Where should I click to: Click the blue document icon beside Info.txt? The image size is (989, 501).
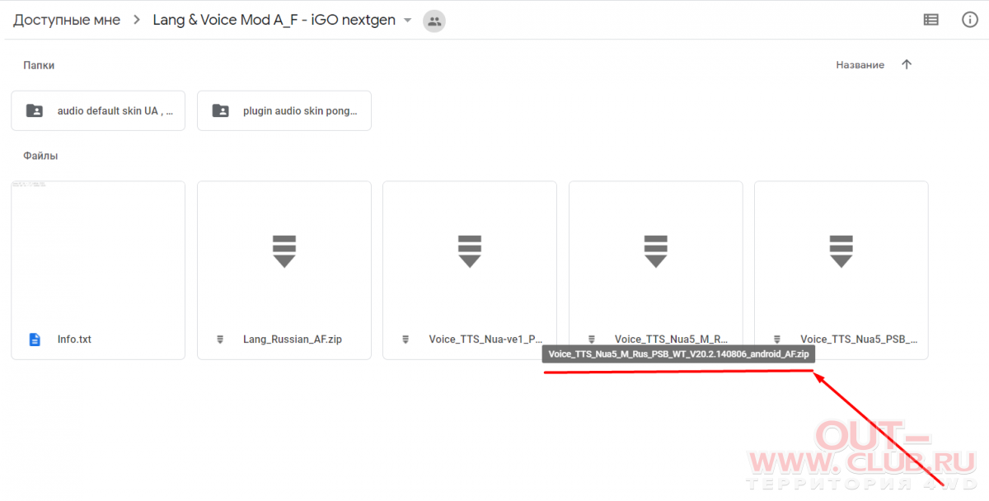(35, 339)
